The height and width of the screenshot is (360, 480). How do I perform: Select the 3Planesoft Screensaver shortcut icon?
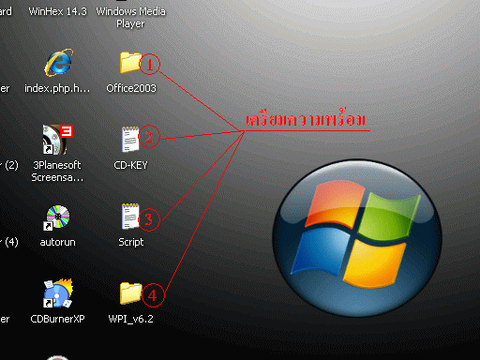pyautogui.click(x=57, y=140)
